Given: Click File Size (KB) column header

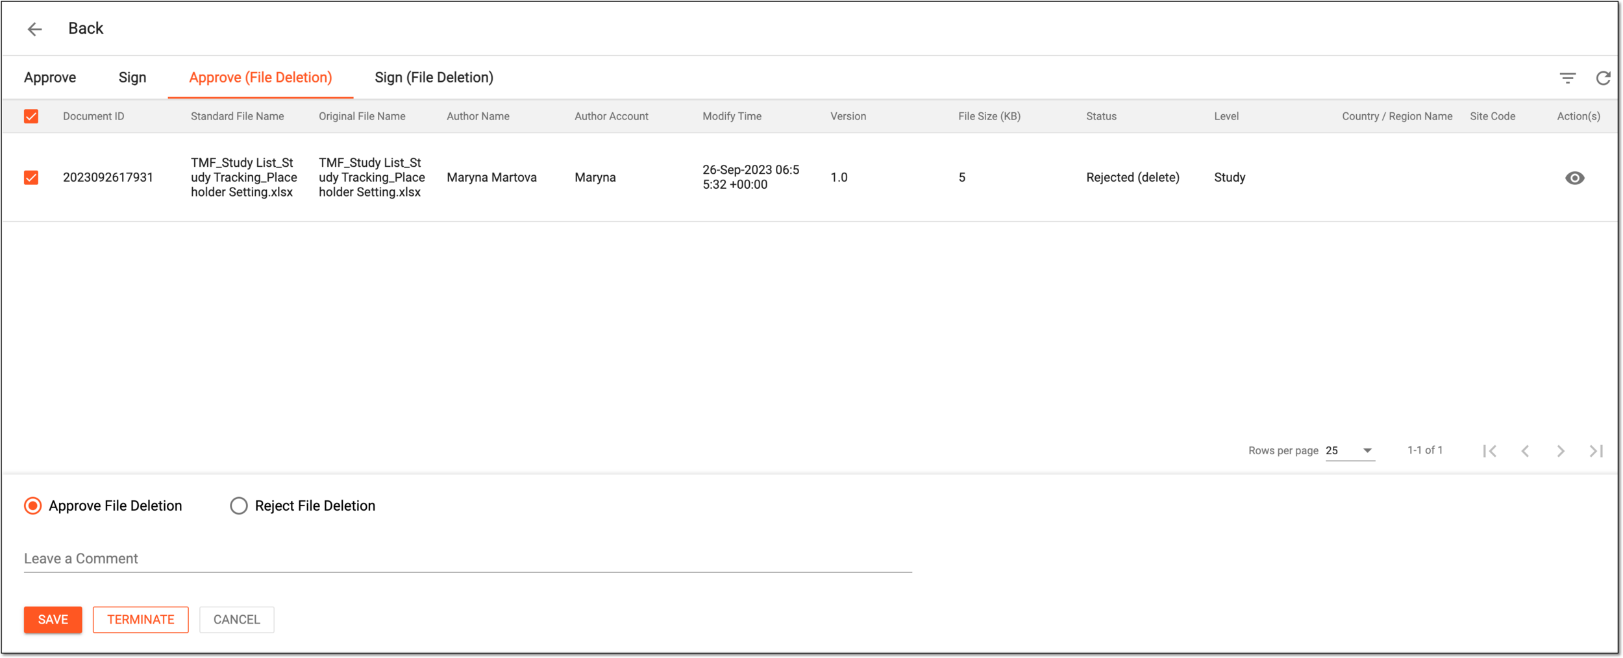Looking at the screenshot, I should (x=990, y=117).
